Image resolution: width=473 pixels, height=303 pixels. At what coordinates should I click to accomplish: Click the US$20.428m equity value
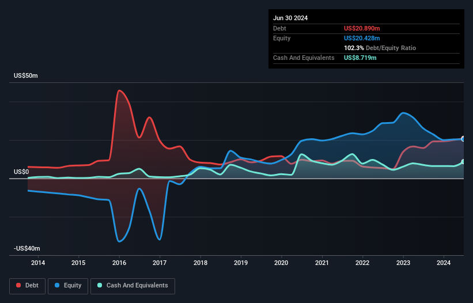362,38
